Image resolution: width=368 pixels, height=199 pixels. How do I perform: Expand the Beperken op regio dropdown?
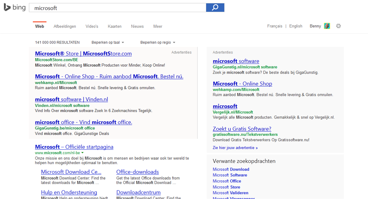click(158, 42)
